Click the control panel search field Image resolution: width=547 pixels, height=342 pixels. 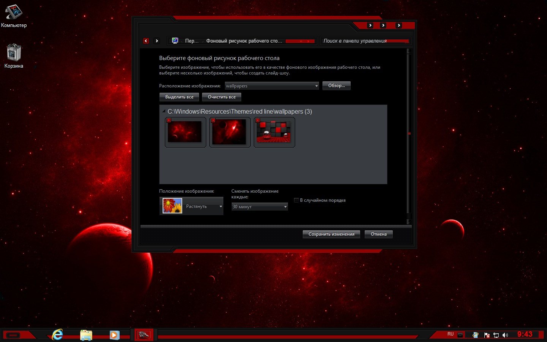365,41
